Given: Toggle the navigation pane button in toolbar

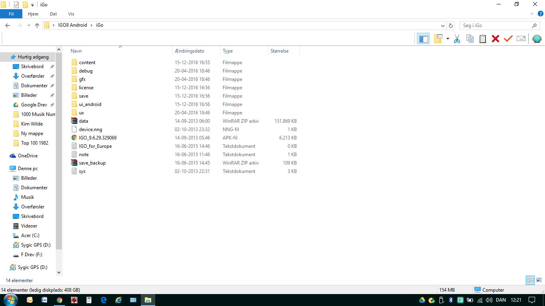Looking at the screenshot, I should pyautogui.click(x=423, y=39).
